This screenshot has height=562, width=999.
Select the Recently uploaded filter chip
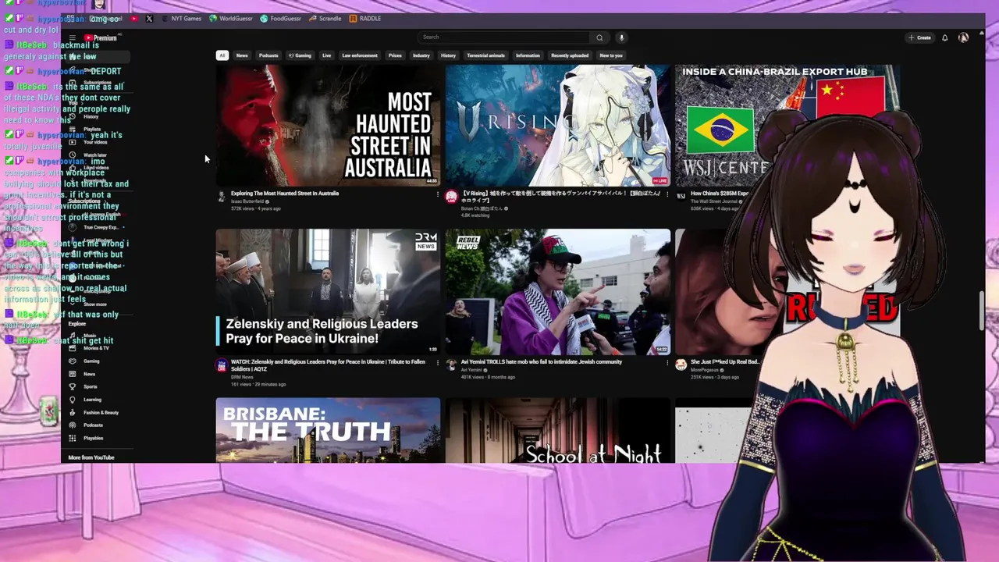570,55
